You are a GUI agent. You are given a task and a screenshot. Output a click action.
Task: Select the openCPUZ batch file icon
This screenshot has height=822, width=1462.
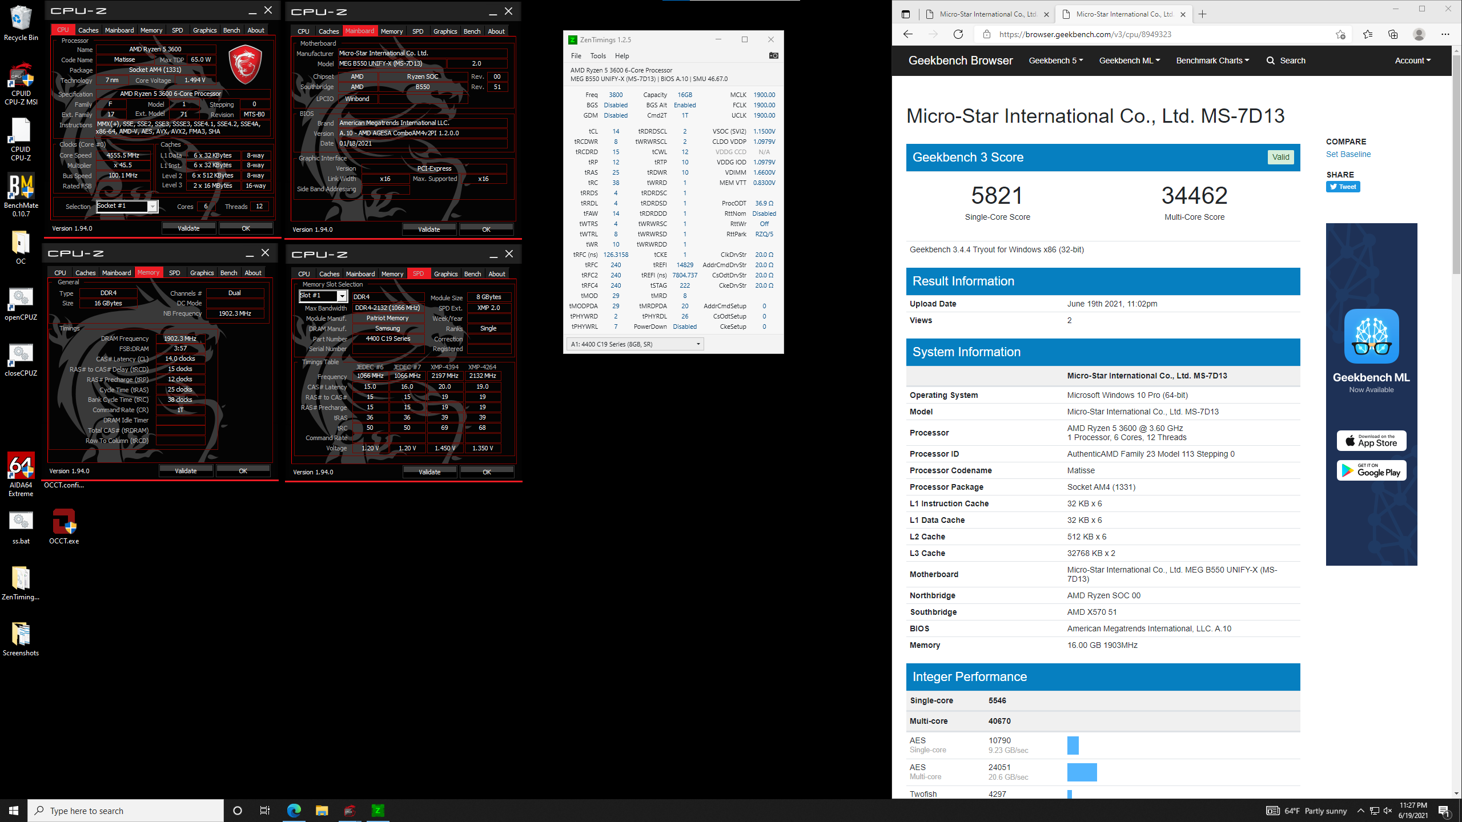pyautogui.click(x=21, y=304)
